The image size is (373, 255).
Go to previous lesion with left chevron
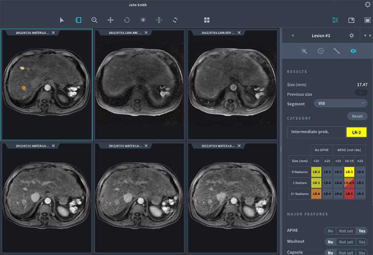293,35
